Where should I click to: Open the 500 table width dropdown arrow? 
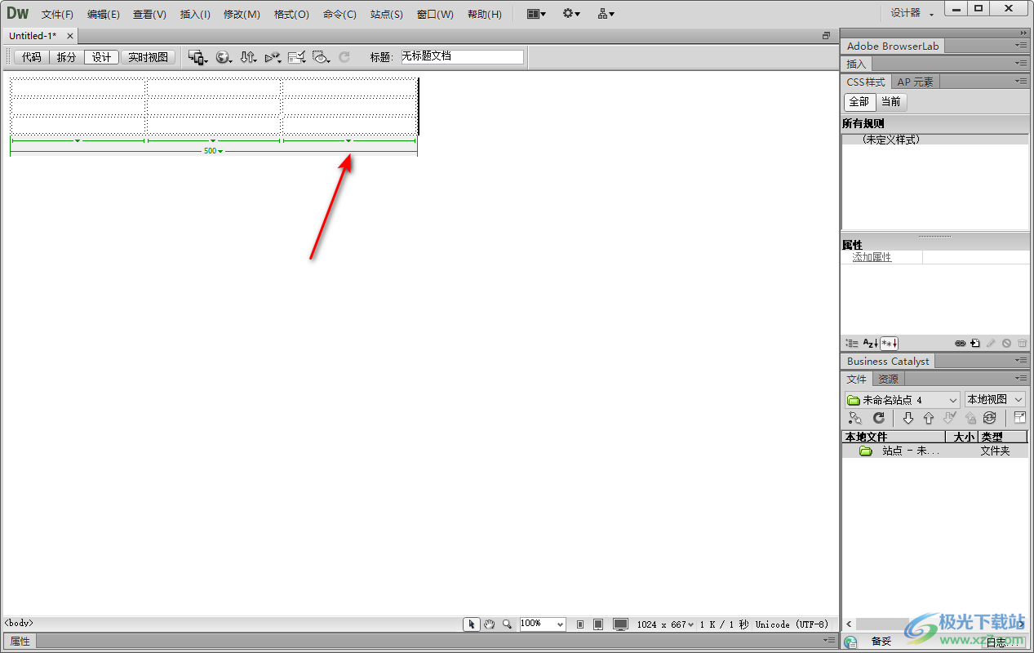[x=220, y=152]
